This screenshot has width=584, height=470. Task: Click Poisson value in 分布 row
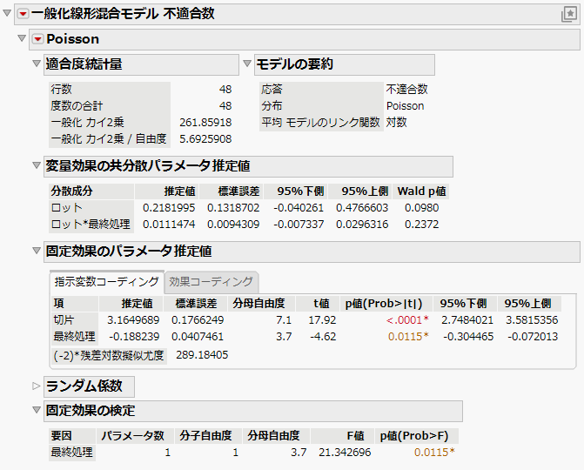[x=405, y=106]
